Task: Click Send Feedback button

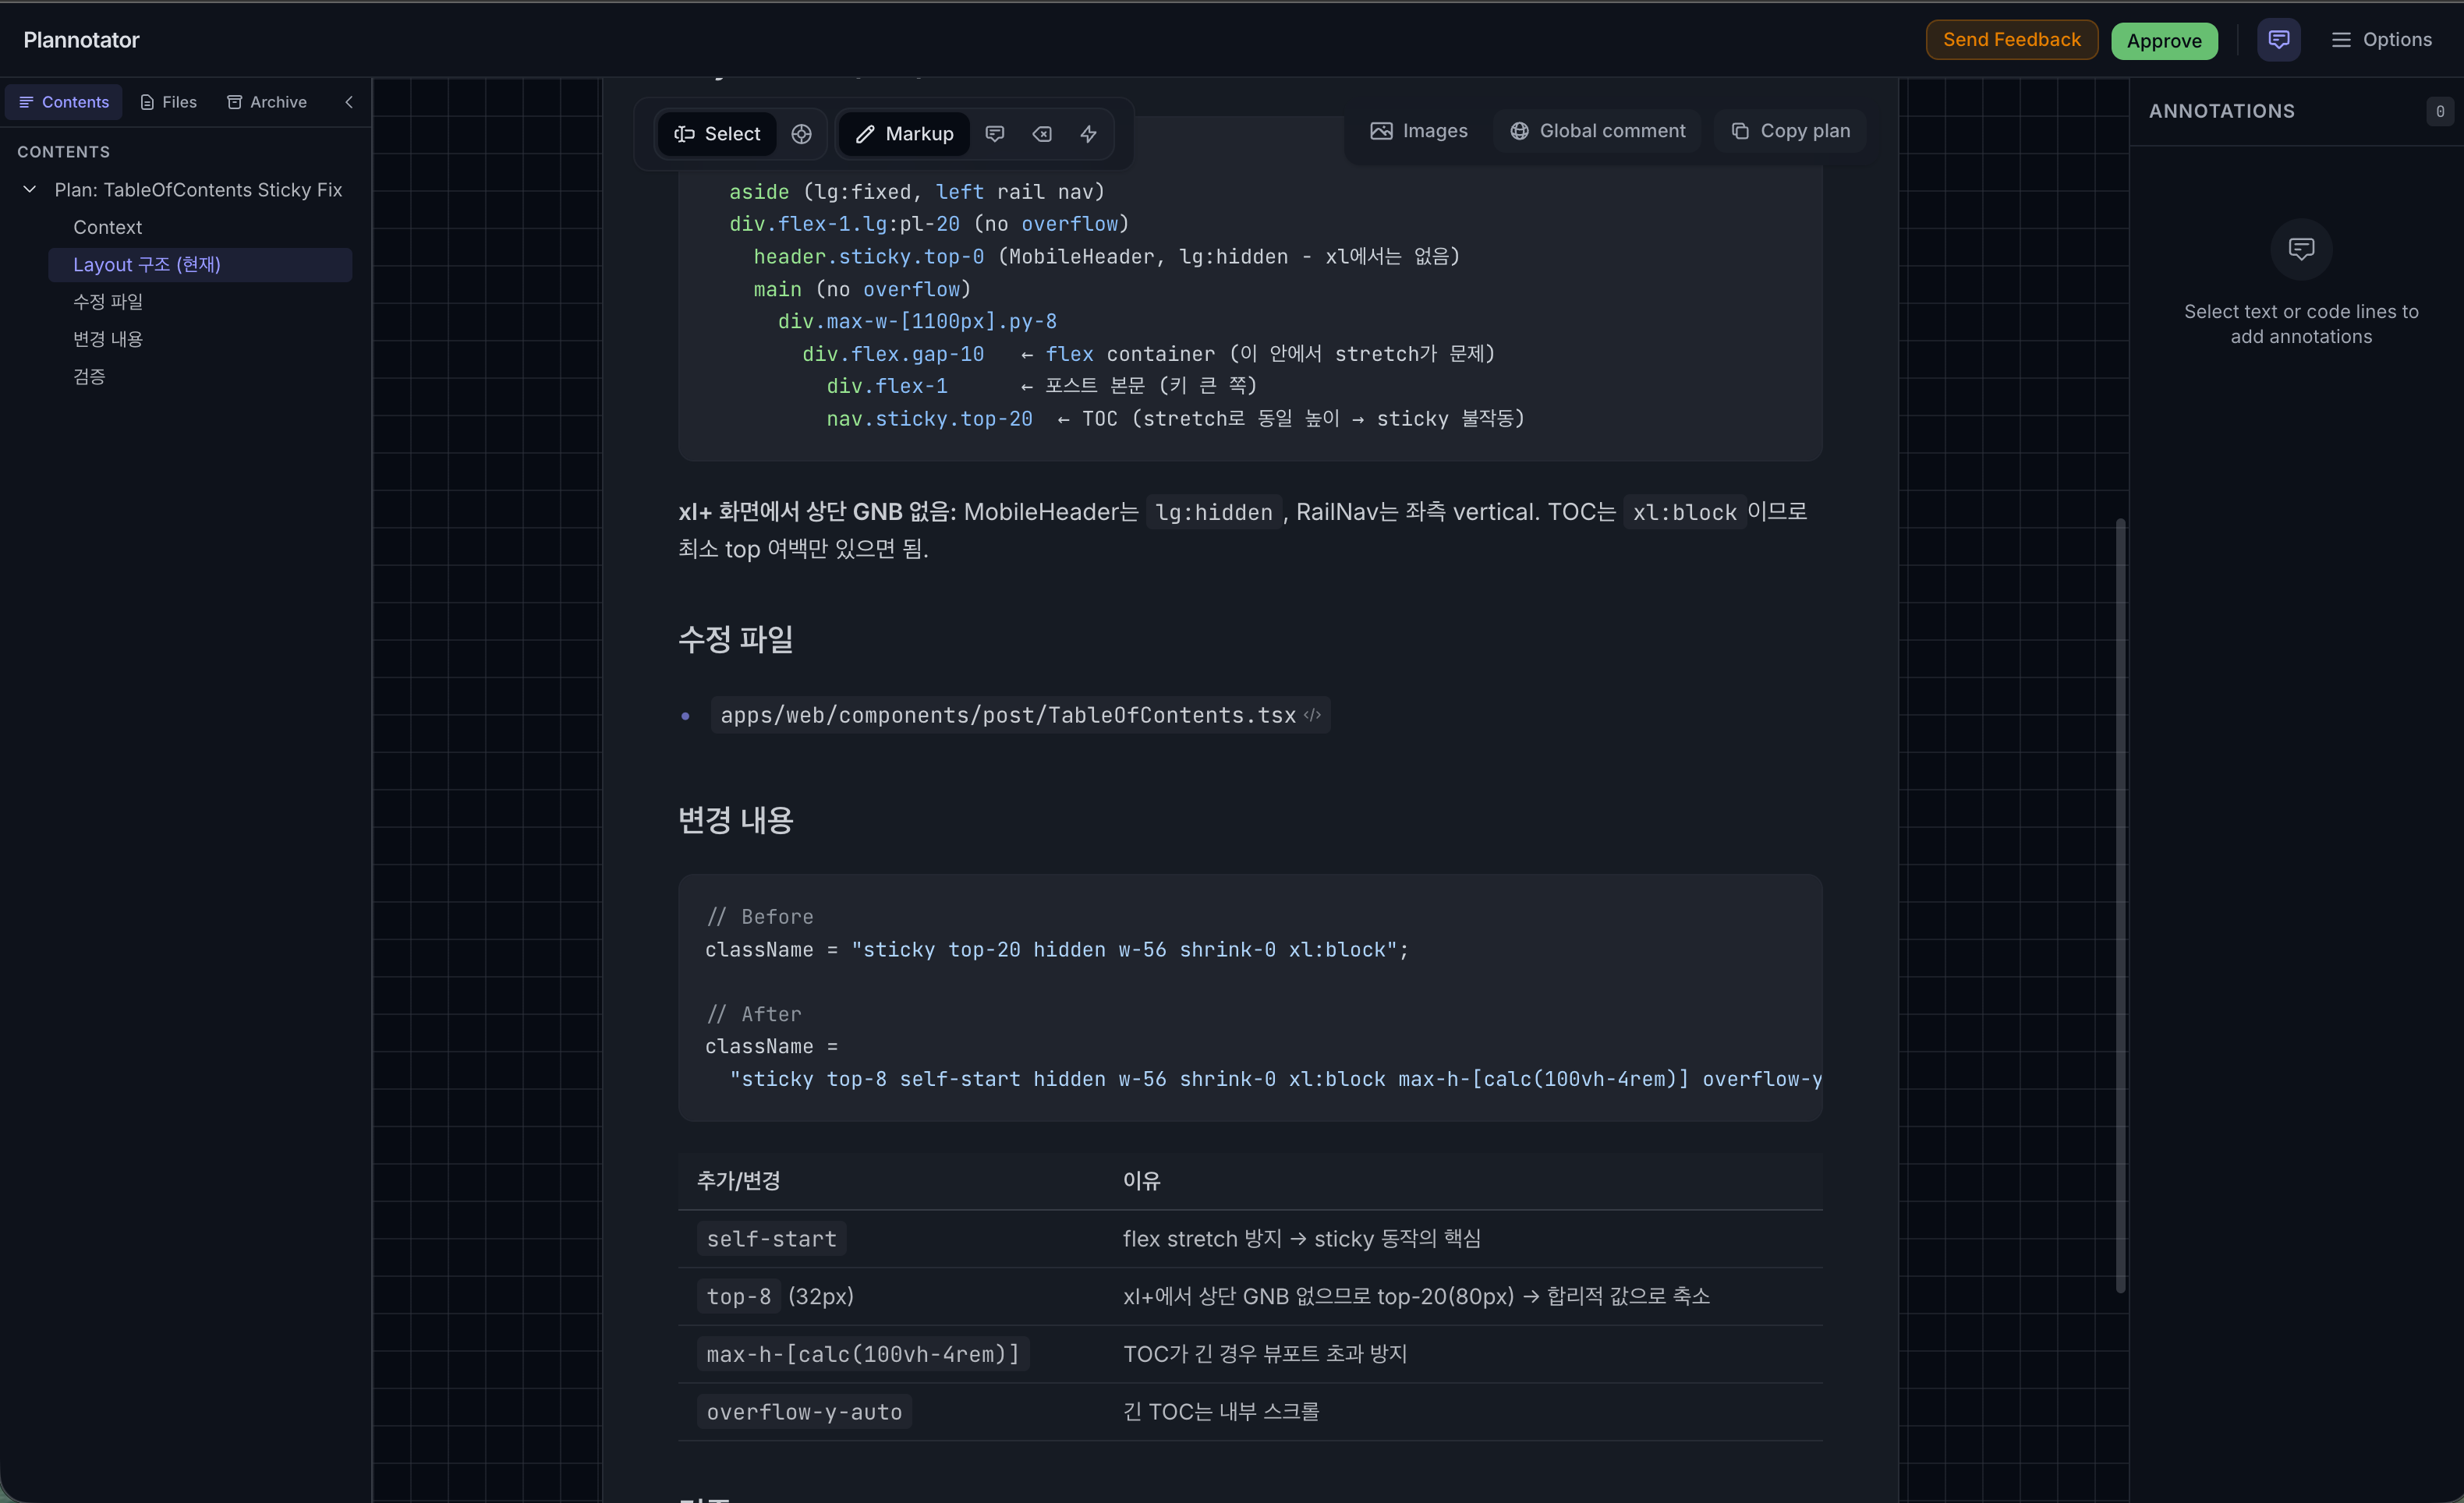Action: click(x=2011, y=40)
